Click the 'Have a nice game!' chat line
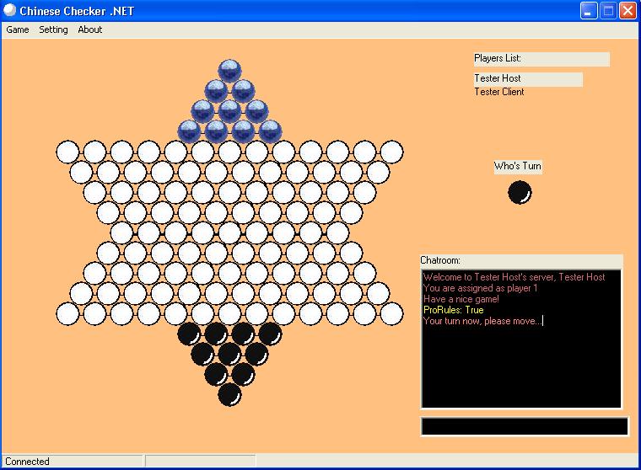 [x=461, y=299]
